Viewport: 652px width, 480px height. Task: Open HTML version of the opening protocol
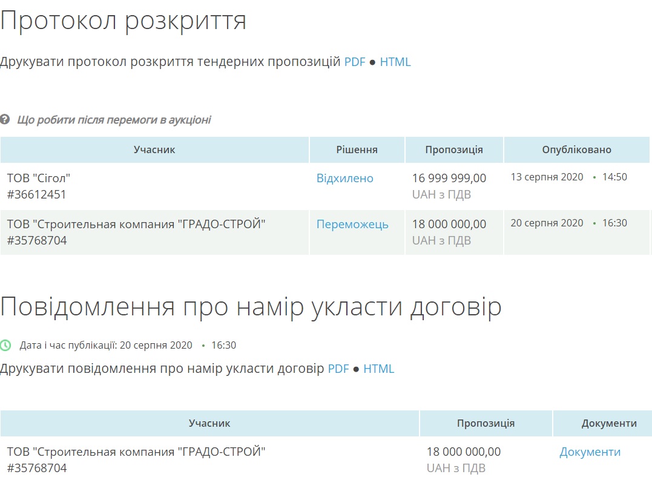[x=395, y=62]
